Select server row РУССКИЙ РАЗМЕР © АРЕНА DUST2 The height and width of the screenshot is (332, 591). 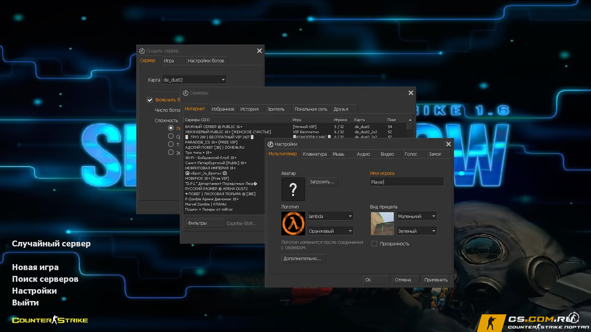coord(224,189)
